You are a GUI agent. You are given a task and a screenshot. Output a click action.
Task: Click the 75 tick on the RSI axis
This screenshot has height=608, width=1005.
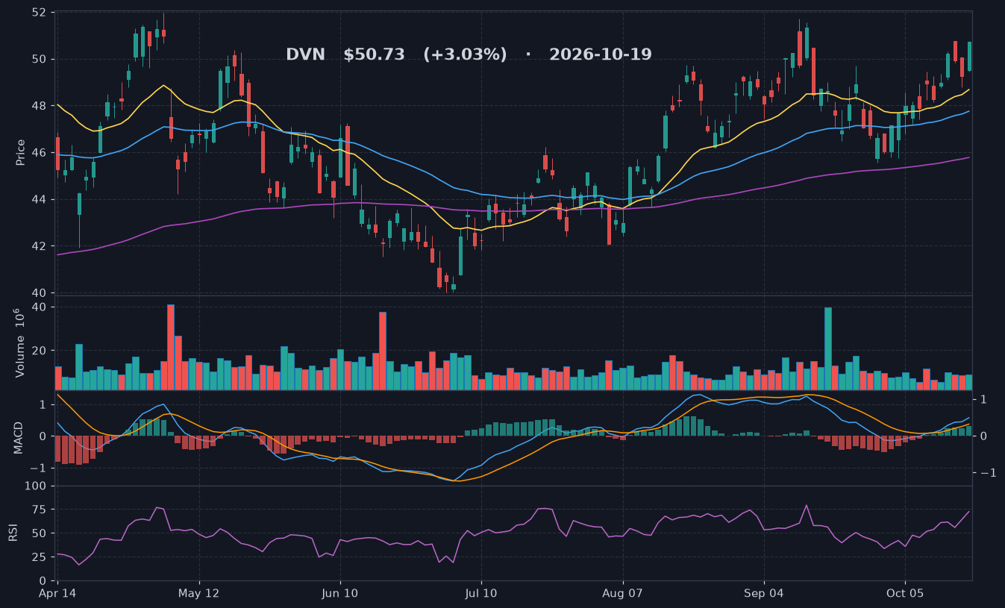click(x=40, y=510)
